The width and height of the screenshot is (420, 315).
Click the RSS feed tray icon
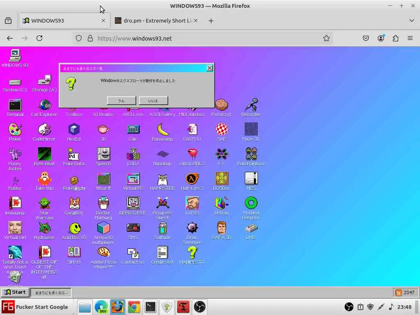click(398, 292)
